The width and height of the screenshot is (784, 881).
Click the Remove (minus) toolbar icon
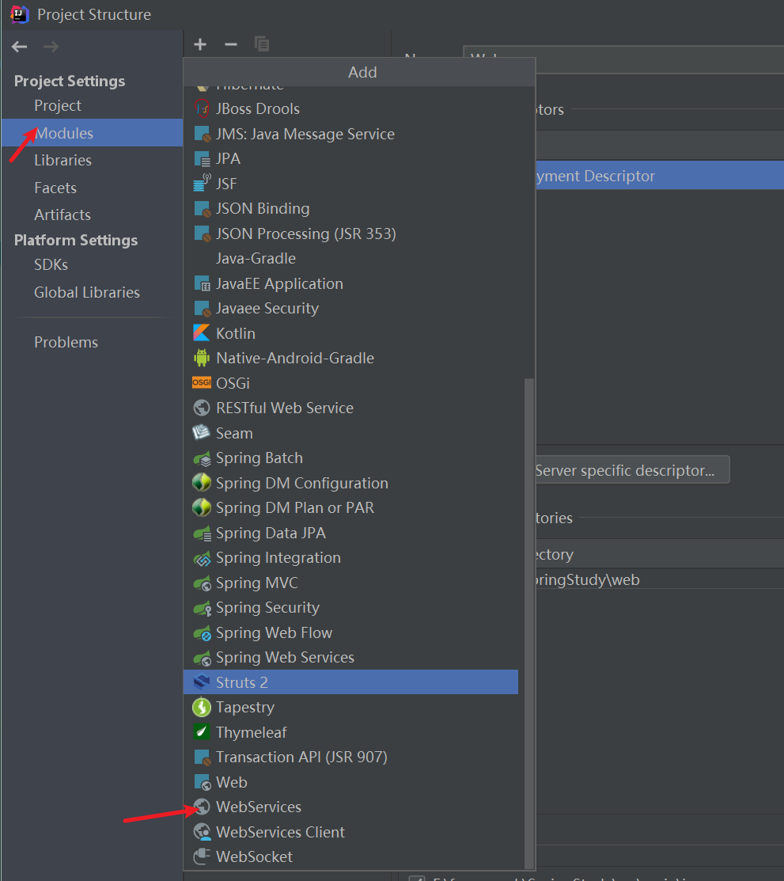coord(231,44)
